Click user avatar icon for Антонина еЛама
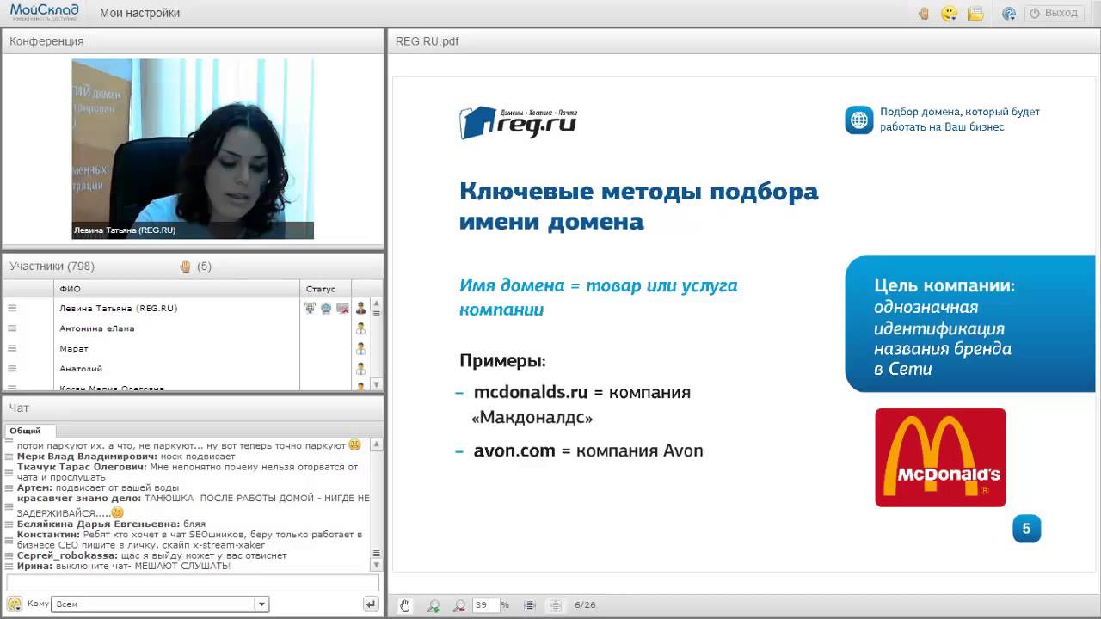Image resolution: width=1101 pixels, height=619 pixels. click(x=360, y=328)
